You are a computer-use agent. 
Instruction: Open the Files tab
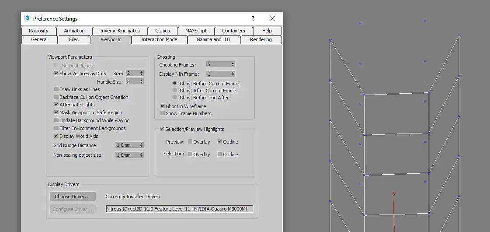point(74,39)
